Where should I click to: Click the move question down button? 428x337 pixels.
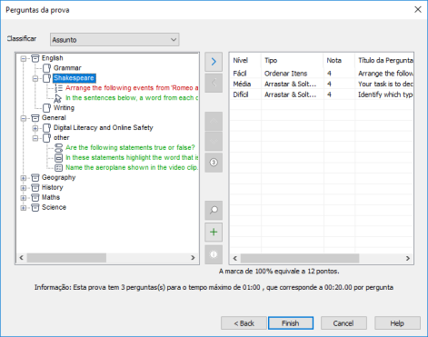pos(214,142)
